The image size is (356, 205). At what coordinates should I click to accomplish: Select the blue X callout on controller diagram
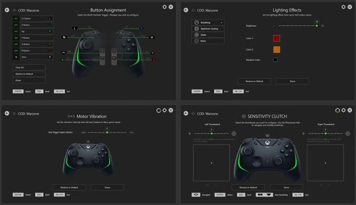141,29
